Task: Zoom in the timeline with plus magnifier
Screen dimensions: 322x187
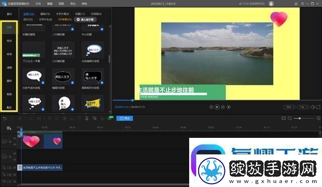Action: click(x=318, y=118)
